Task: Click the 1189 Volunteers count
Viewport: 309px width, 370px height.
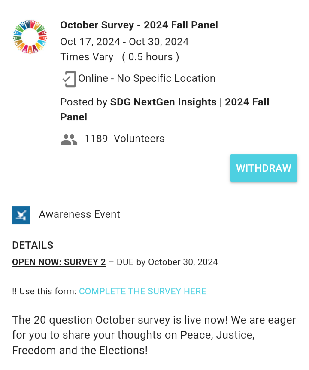Action: [124, 139]
